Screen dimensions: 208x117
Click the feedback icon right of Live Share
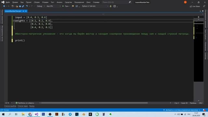[x=204, y=6]
